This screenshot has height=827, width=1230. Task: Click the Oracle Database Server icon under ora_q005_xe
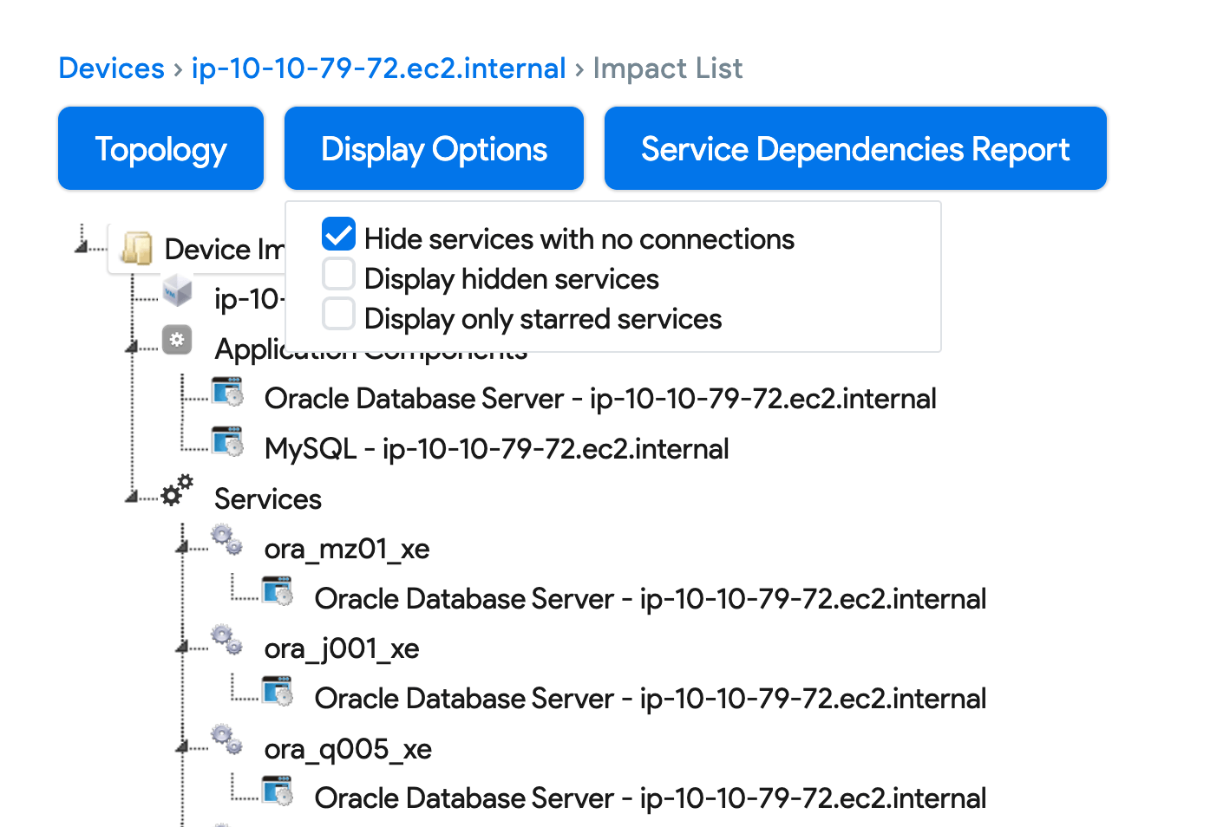coord(276,791)
